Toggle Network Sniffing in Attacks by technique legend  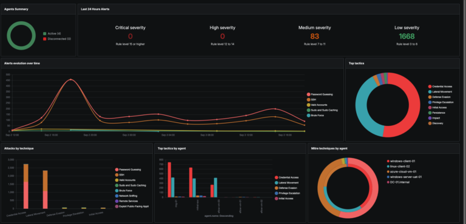click(x=126, y=196)
